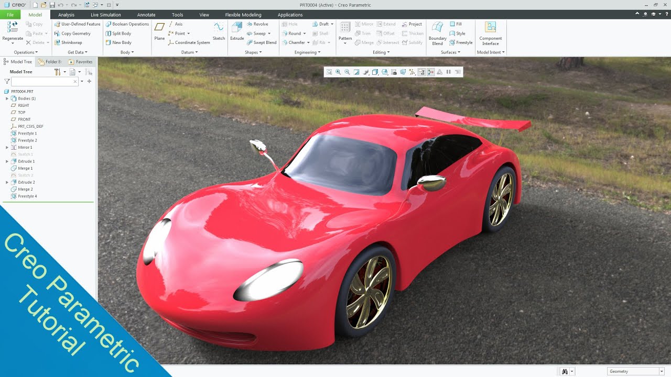Viewport: 671px width, 377px height.
Task: Click the Repaint icon in graphics toolbar
Action: (x=356, y=72)
